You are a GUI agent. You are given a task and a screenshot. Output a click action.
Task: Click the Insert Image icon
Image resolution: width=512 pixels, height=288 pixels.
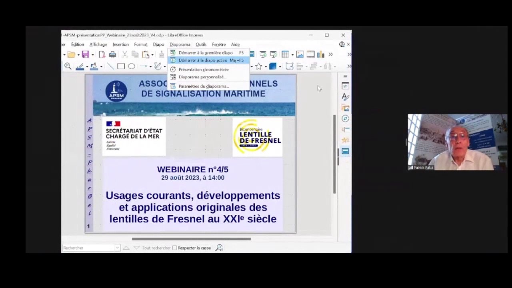pyautogui.click(x=300, y=54)
